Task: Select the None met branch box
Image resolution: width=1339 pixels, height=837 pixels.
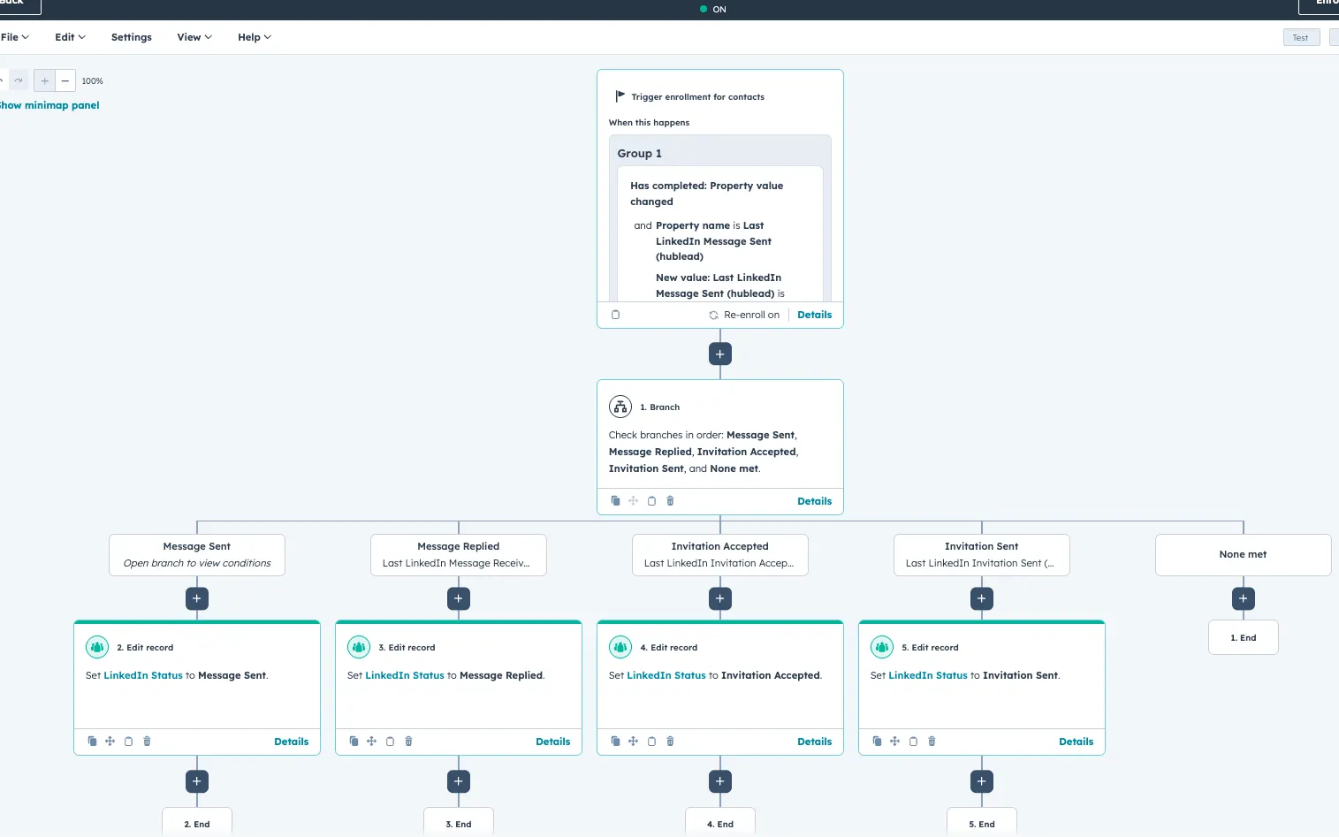Action: click(x=1244, y=555)
